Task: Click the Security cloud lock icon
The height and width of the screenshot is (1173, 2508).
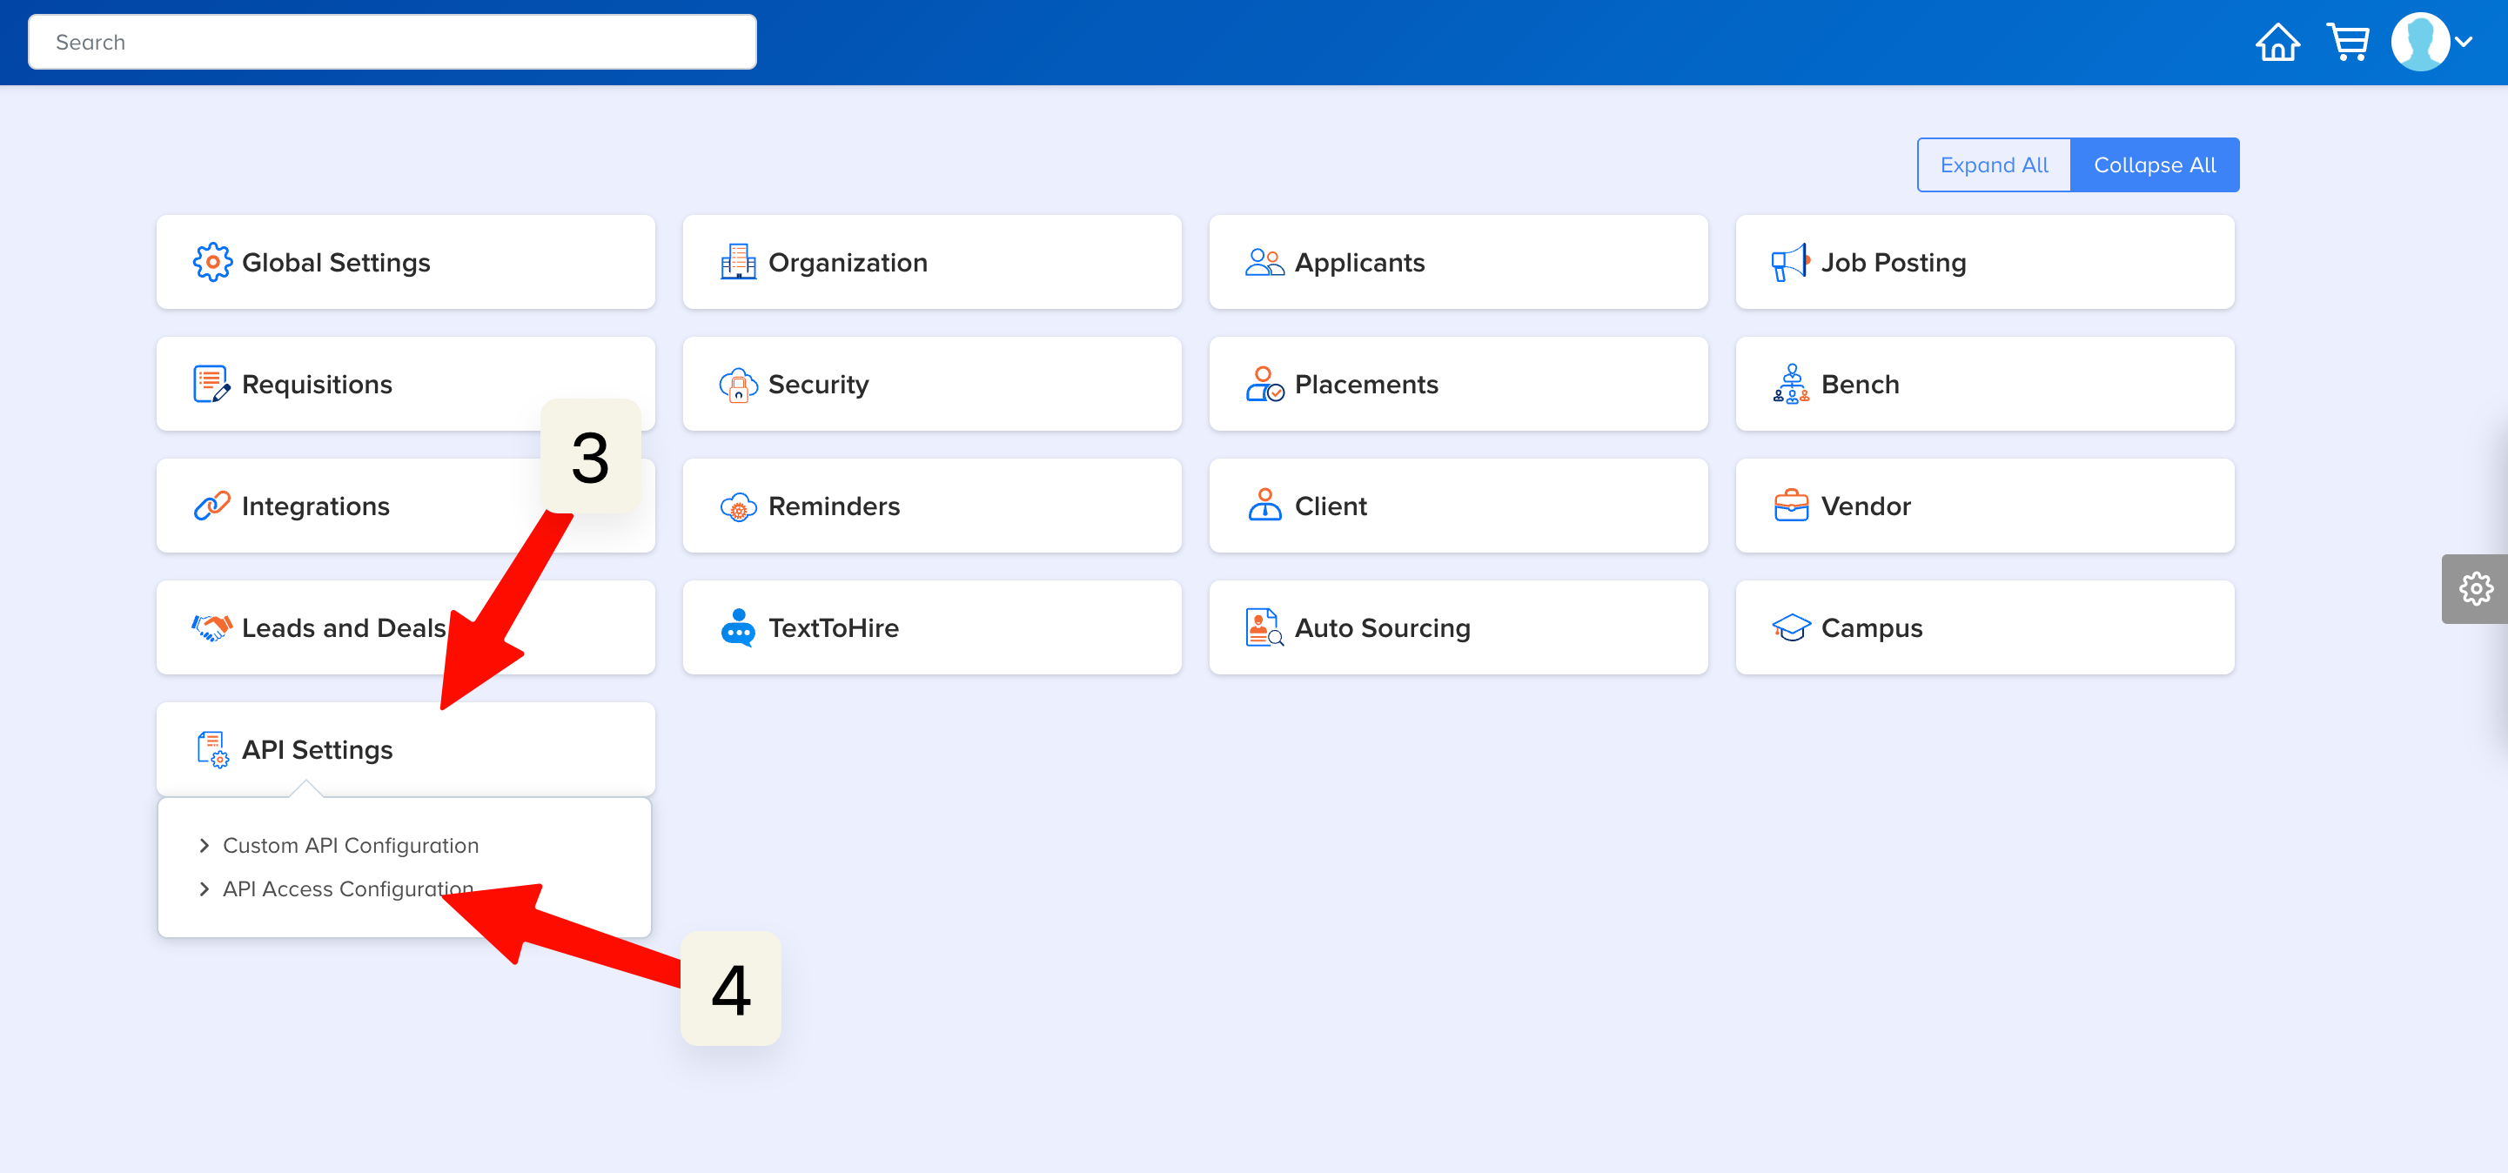Action: (x=738, y=385)
